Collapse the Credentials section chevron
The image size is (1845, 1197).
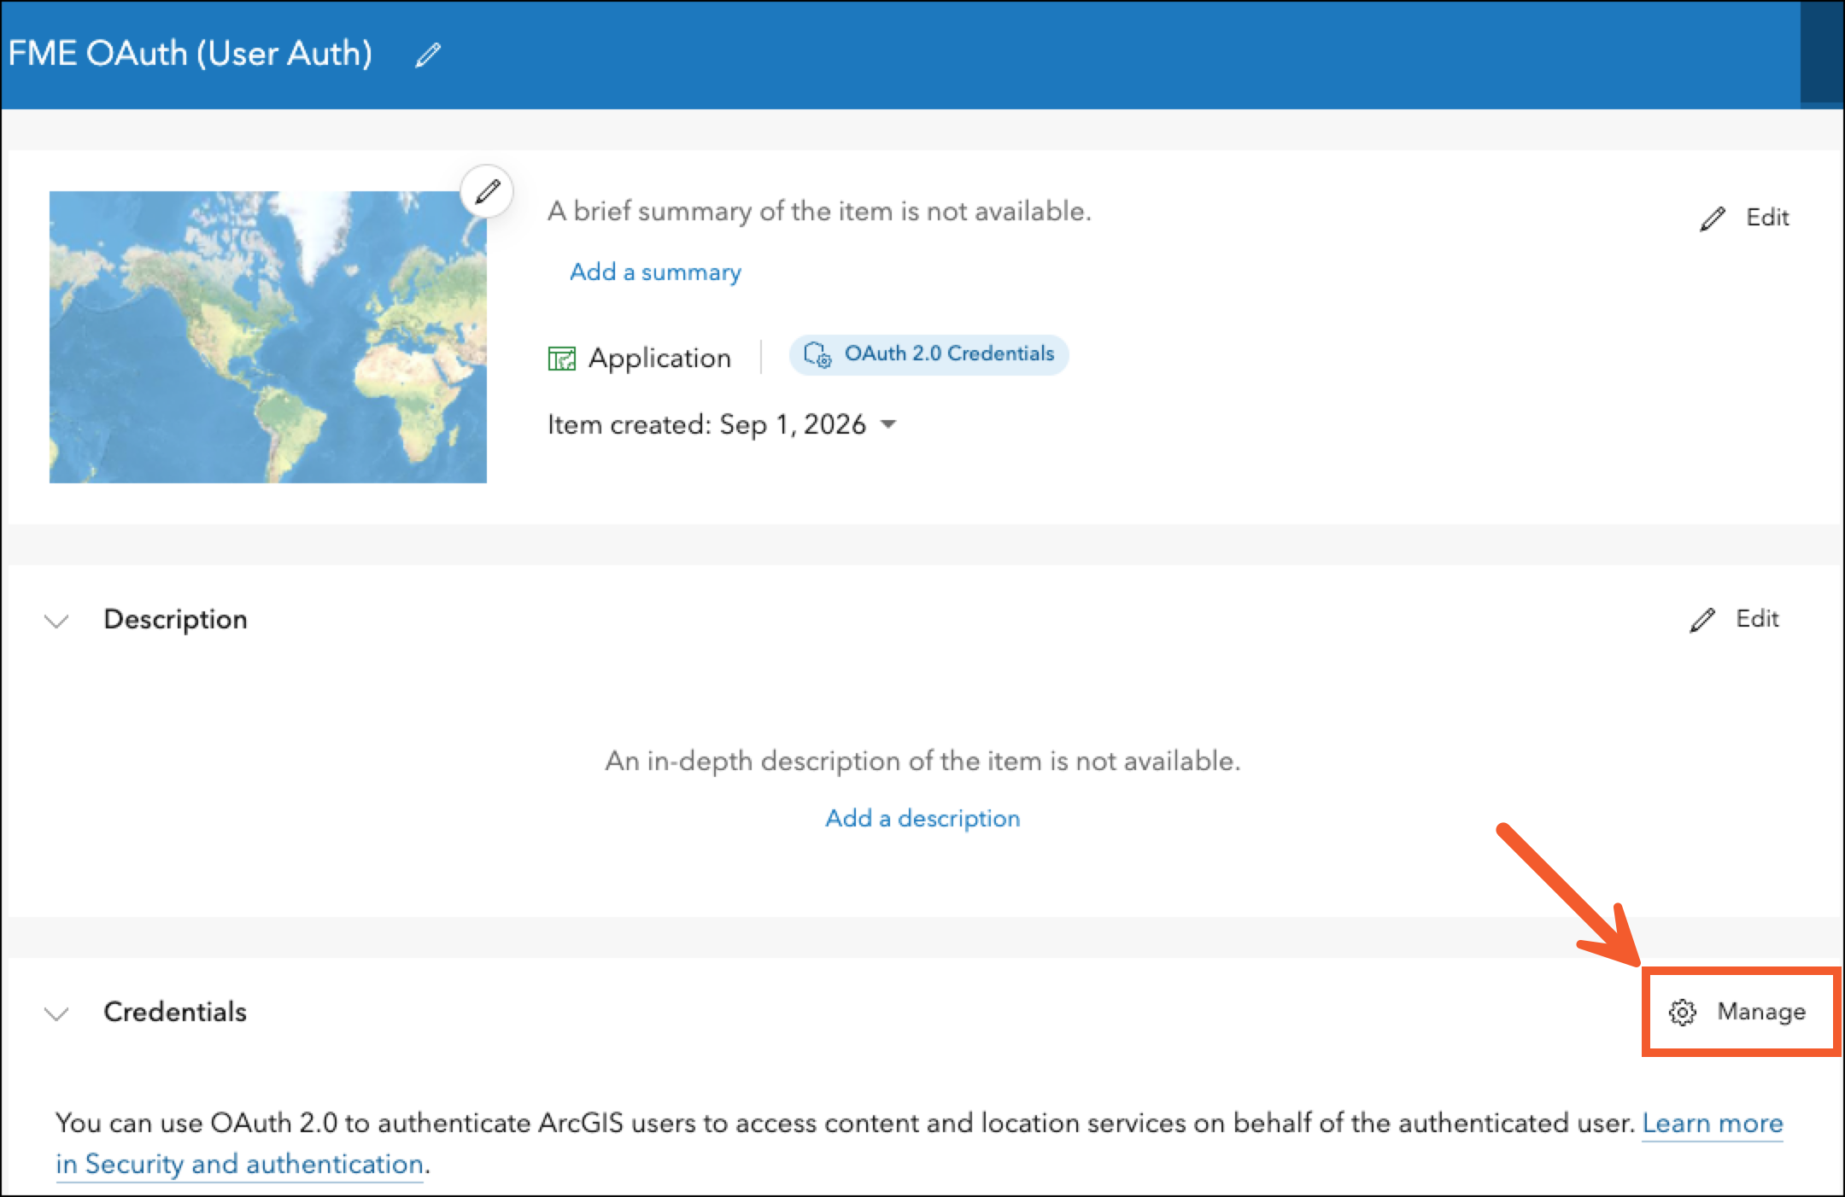pos(56,1013)
